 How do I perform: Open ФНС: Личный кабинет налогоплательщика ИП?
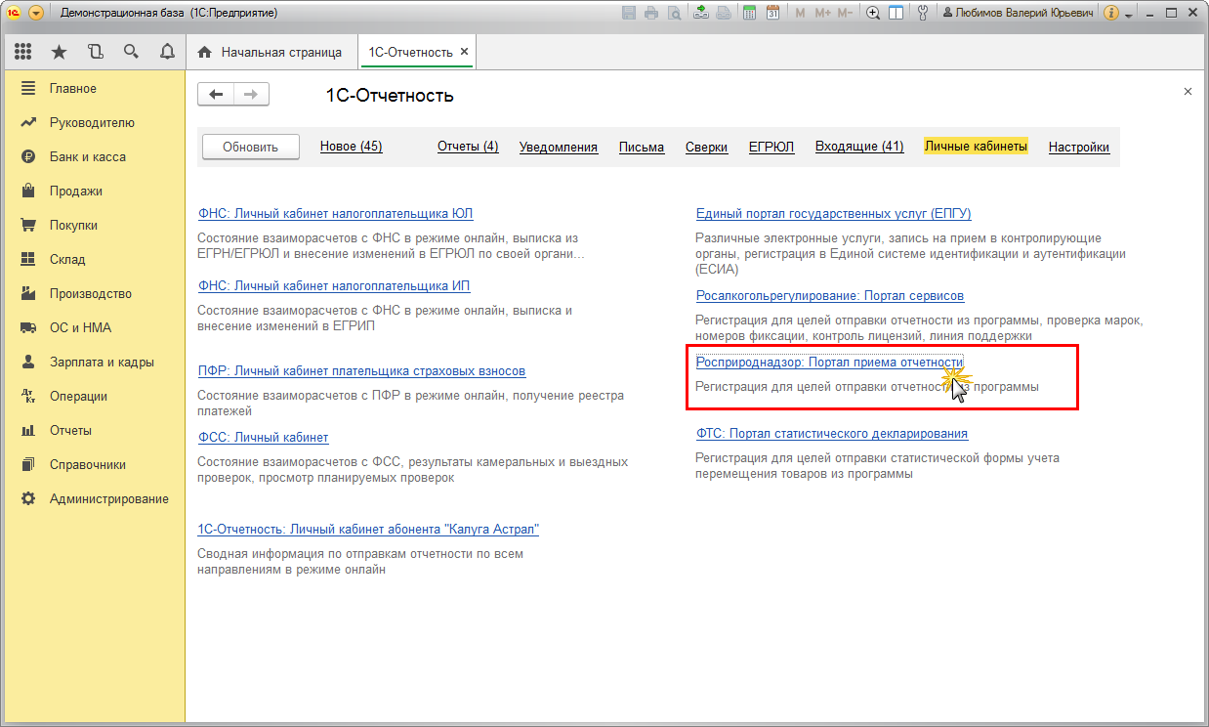tap(334, 285)
